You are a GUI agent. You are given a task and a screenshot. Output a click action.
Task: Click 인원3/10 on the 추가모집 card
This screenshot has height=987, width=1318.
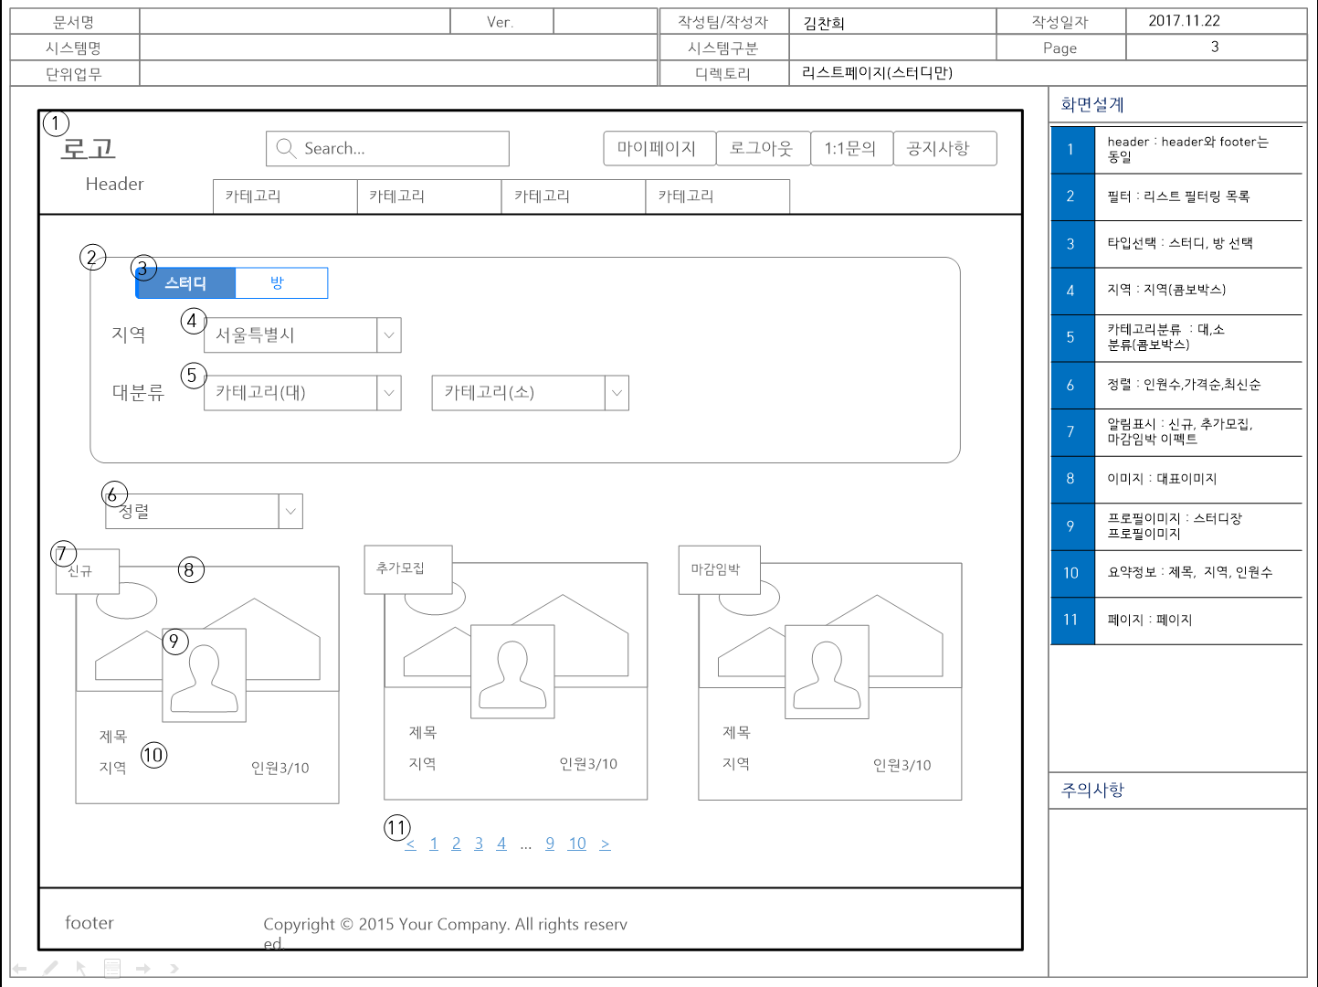click(588, 764)
